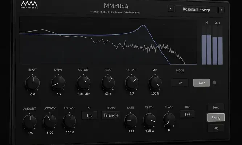Toggle the Sync button

216,107
